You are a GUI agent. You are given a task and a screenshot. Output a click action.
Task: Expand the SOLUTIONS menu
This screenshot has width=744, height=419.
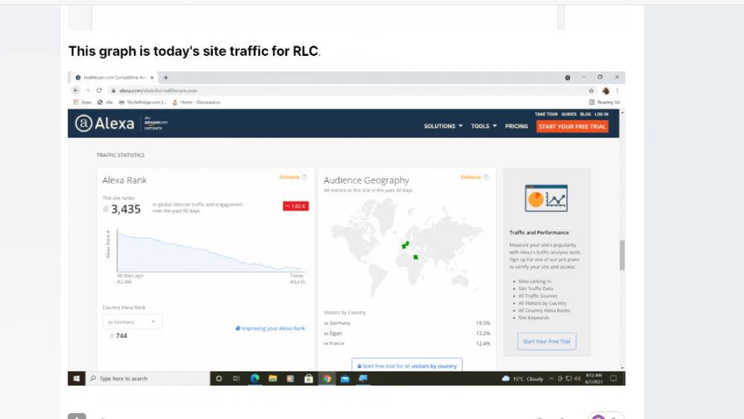click(x=443, y=127)
